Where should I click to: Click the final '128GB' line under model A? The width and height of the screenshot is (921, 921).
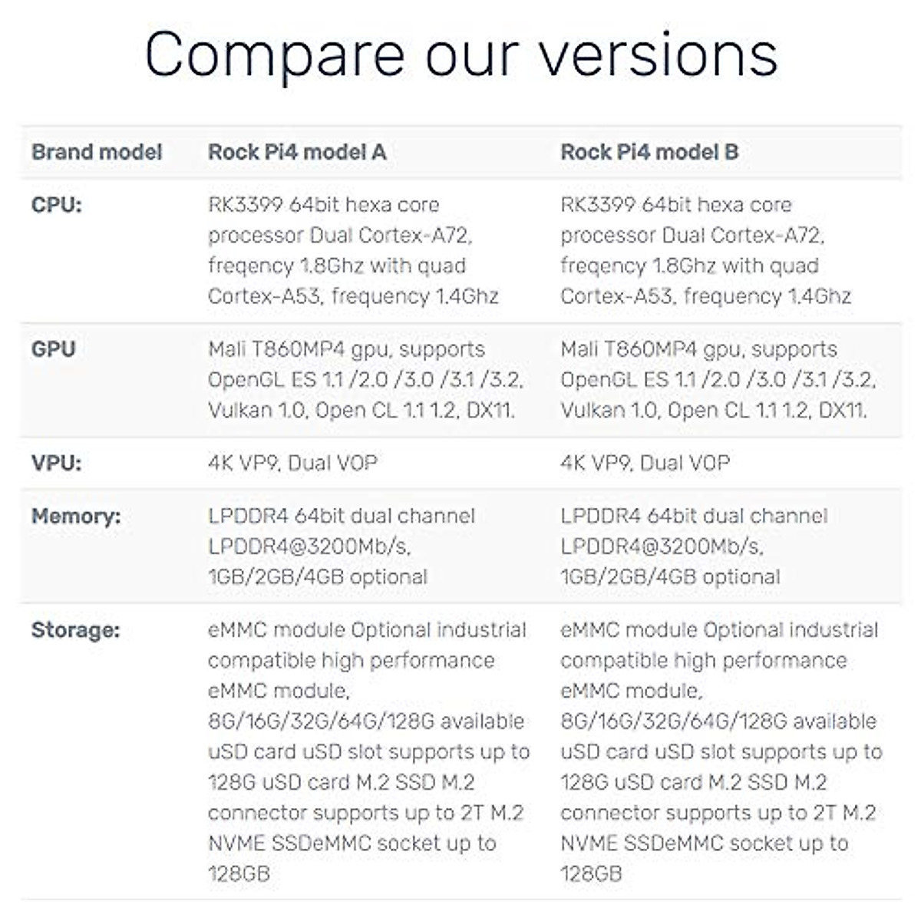tap(239, 873)
